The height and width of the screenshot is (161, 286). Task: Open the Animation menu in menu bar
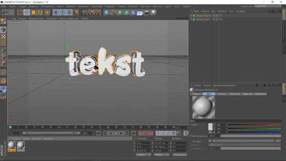click(x=84, y=6)
